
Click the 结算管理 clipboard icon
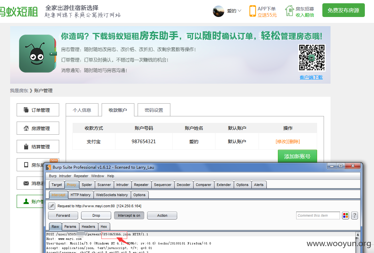click(26, 146)
